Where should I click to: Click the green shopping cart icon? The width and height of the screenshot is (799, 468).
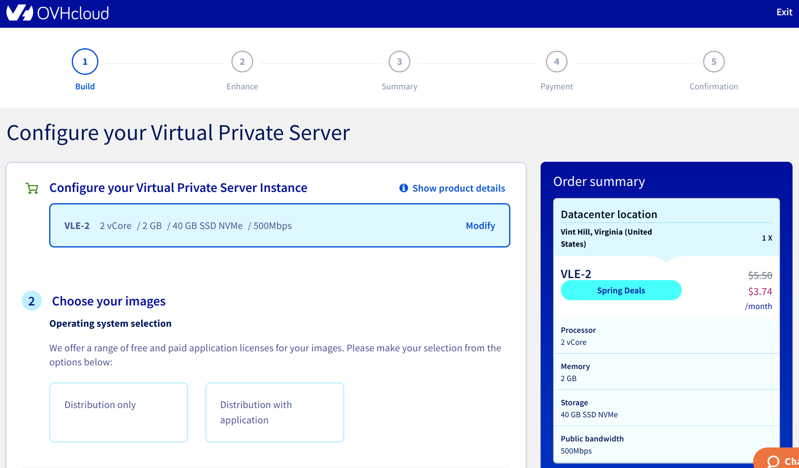[x=32, y=188]
